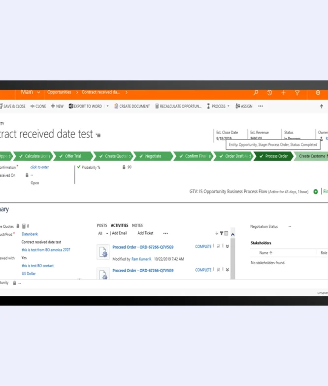Open Ram Kumar.K user link
The image size is (328, 386).
point(141,259)
